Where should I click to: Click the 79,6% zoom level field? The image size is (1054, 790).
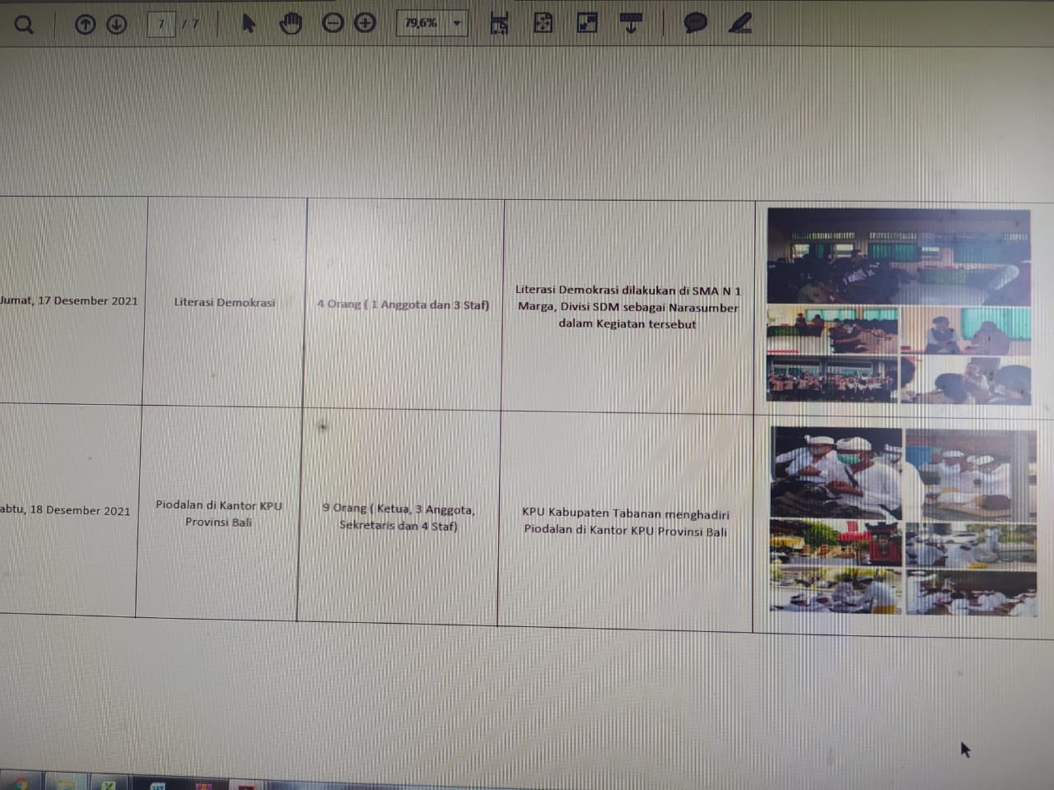click(x=422, y=23)
